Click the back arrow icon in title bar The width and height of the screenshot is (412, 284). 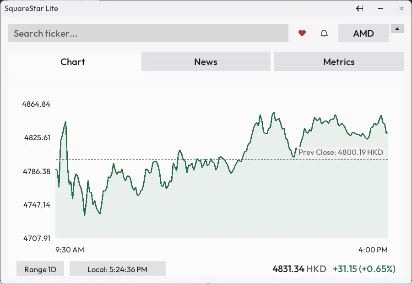pyautogui.click(x=359, y=8)
